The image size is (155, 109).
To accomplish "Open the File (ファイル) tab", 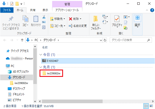I will [x=7, y=10].
